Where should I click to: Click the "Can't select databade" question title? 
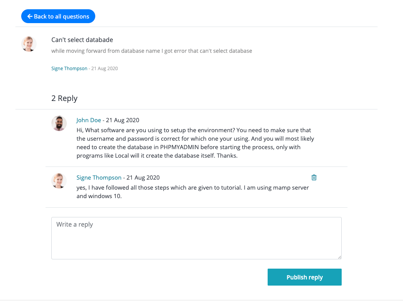pyautogui.click(x=82, y=40)
